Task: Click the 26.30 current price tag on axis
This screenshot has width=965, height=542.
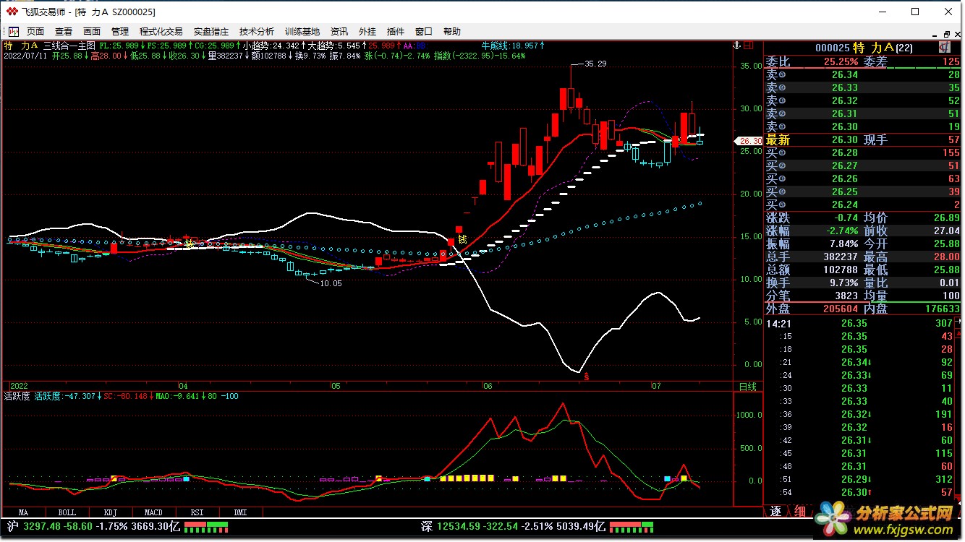Action: tap(750, 141)
